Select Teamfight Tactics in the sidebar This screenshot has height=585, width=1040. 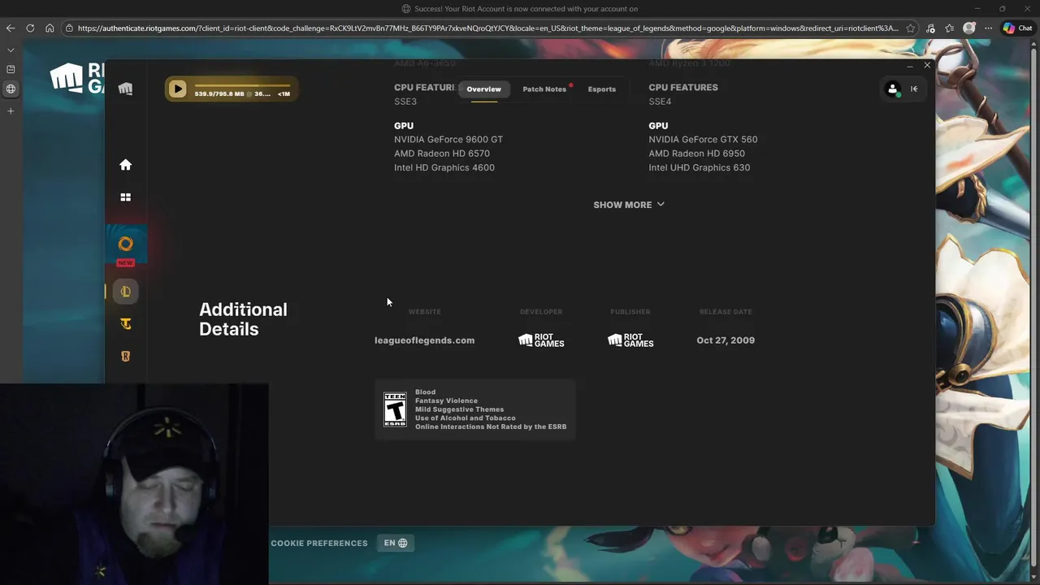(x=125, y=324)
